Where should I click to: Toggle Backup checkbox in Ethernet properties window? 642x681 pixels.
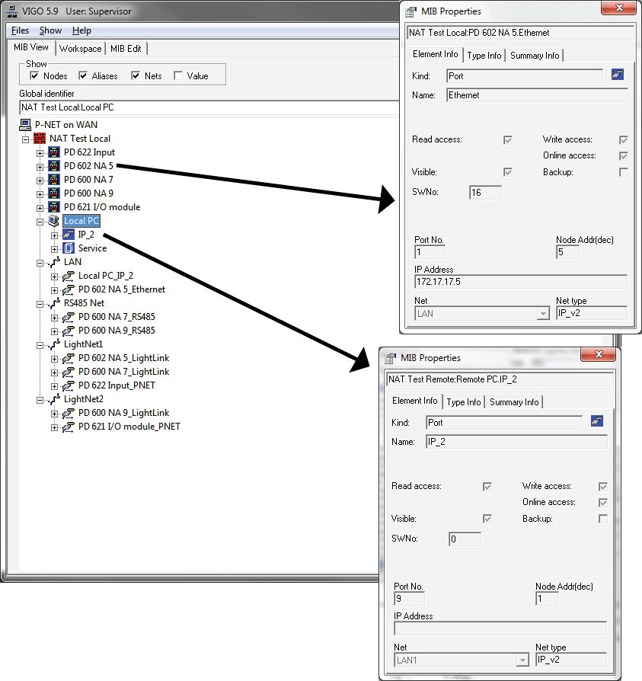(x=624, y=172)
